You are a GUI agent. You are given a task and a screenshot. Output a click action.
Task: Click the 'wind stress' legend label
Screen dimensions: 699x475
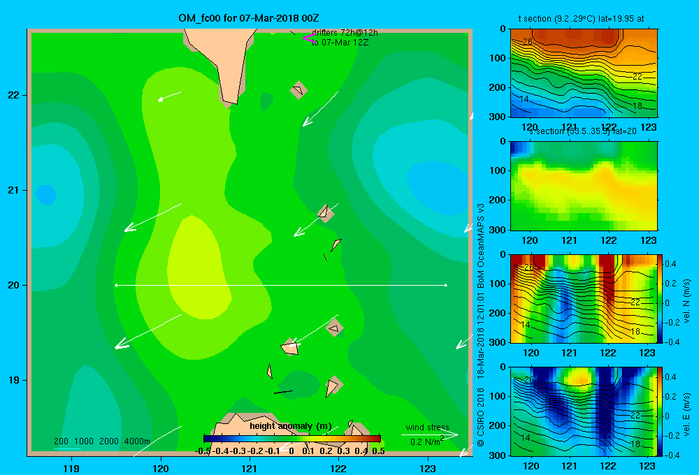(x=428, y=427)
